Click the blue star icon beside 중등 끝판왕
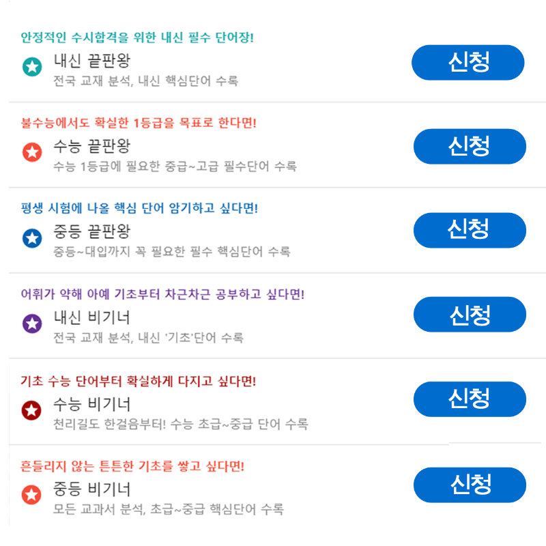Screen dimensions: 546x546 click(32, 238)
